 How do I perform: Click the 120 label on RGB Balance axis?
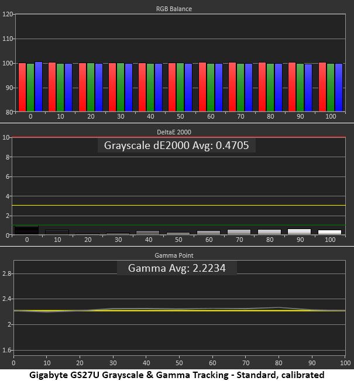click(x=7, y=15)
